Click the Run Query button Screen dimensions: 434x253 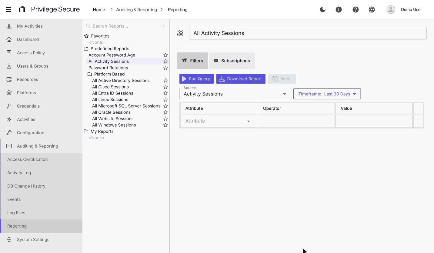coord(196,79)
